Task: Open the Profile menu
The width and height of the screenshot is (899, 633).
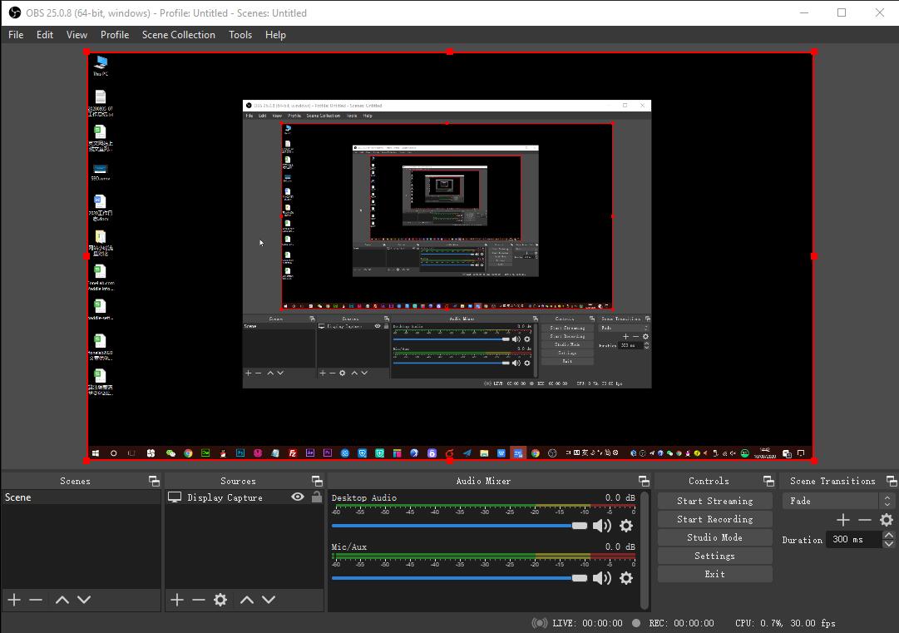Action: 115,35
